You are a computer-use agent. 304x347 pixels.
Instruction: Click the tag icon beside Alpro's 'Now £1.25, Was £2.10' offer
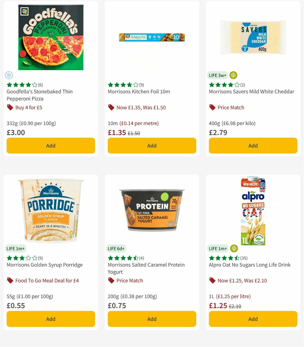click(x=212, y=281)
